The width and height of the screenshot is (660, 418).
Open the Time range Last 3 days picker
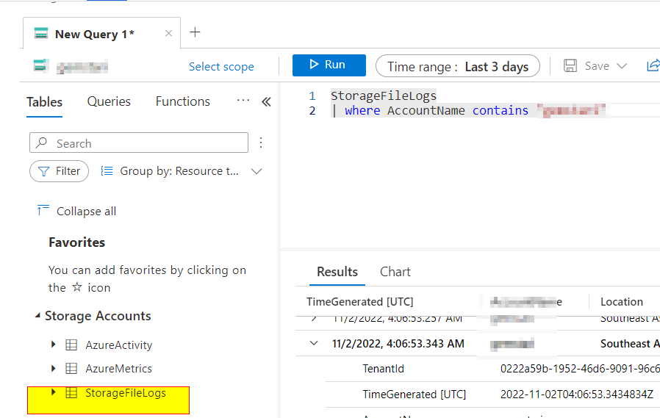[458, 66]
